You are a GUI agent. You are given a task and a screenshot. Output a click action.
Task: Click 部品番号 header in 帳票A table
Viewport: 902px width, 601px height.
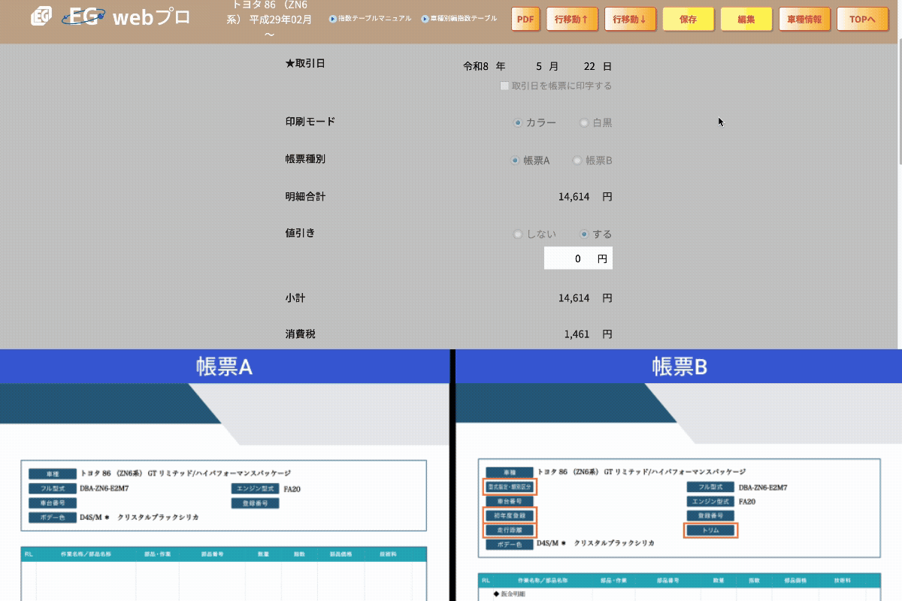[x=213, y=554]
